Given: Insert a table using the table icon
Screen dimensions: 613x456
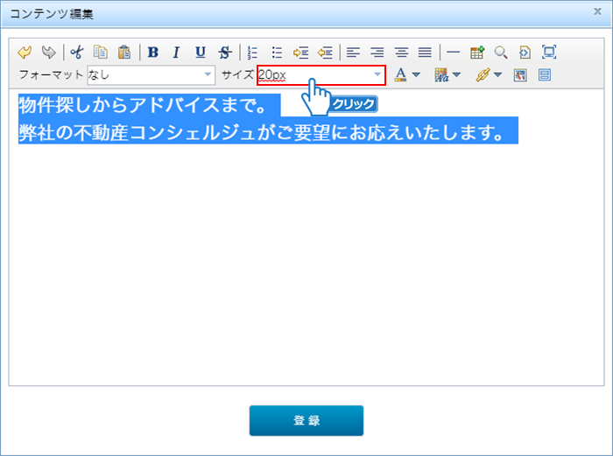Looking at the screenshot, I should pyautogui.click(x=477, y=52).
